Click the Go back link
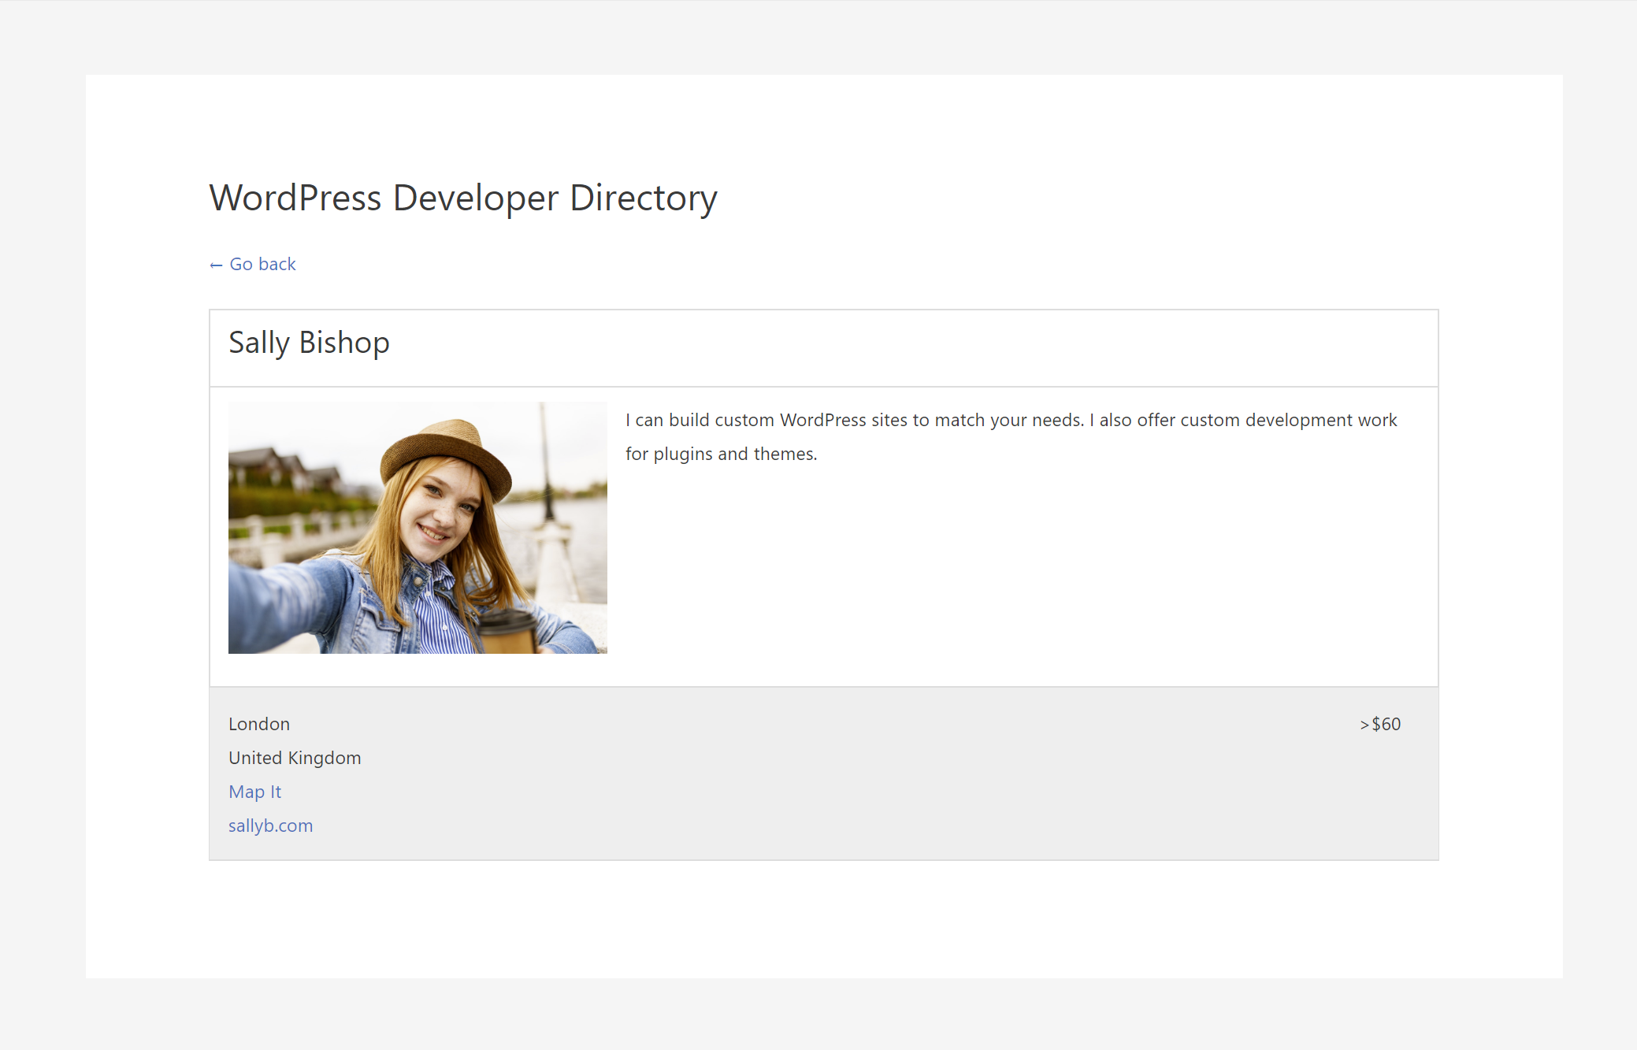The image size is (1637, 1050). tap(252, 264)
